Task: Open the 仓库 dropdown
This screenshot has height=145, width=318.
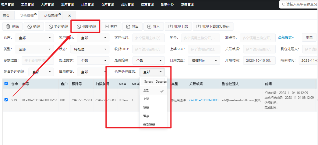Action: (34, 38)
